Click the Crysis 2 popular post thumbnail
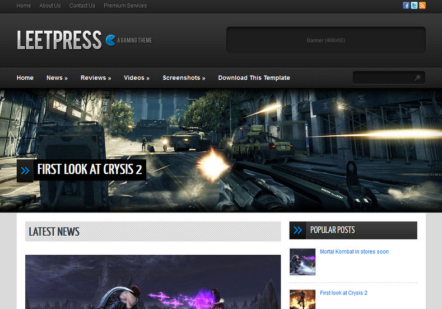The height and width of the screenshot is (309, 442). tap(303, 300)
